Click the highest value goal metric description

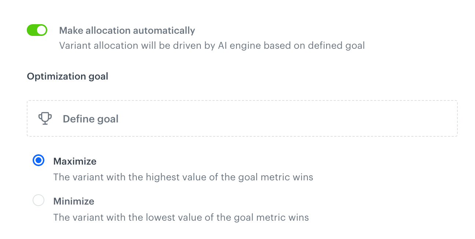point(183,177)
